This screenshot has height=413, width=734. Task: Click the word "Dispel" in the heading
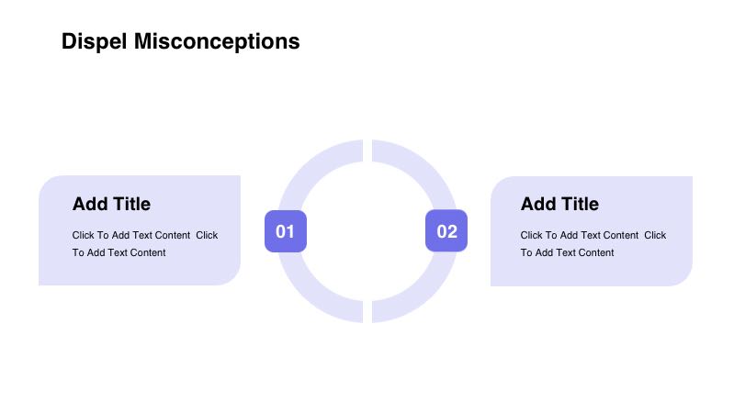95,41
